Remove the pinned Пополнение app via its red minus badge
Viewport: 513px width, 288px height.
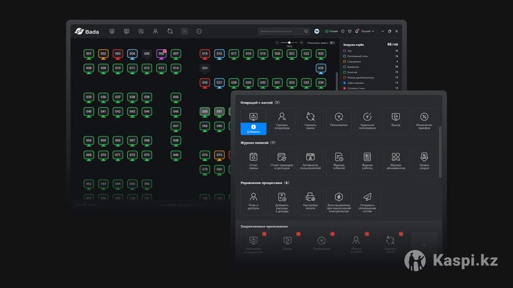(332, 234)
